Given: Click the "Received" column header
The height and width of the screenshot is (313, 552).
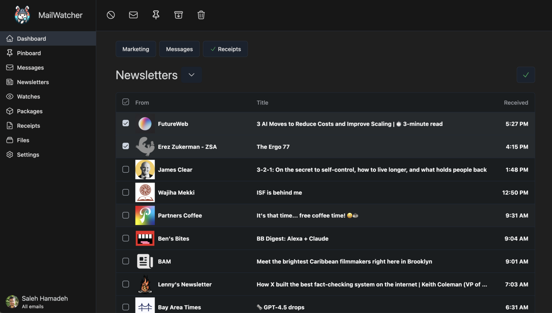Looking at the screenshot, I should (x=516, y=102).
